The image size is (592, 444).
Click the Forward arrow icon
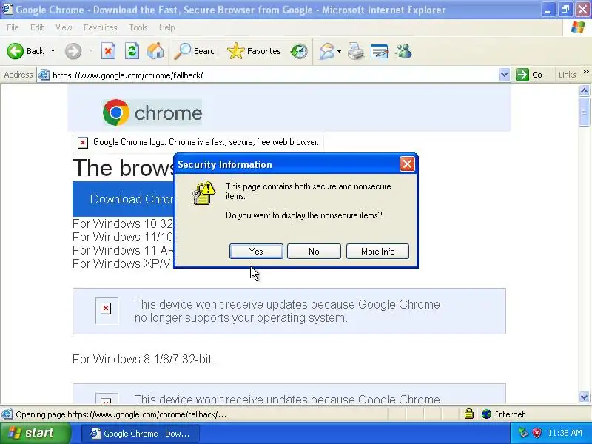click(73, 51)
